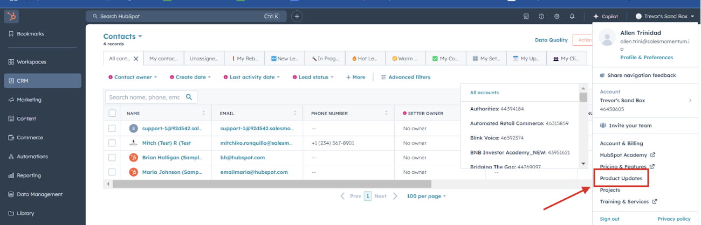Click the HubSpot sprocket logo

click(x=11, y=17)
